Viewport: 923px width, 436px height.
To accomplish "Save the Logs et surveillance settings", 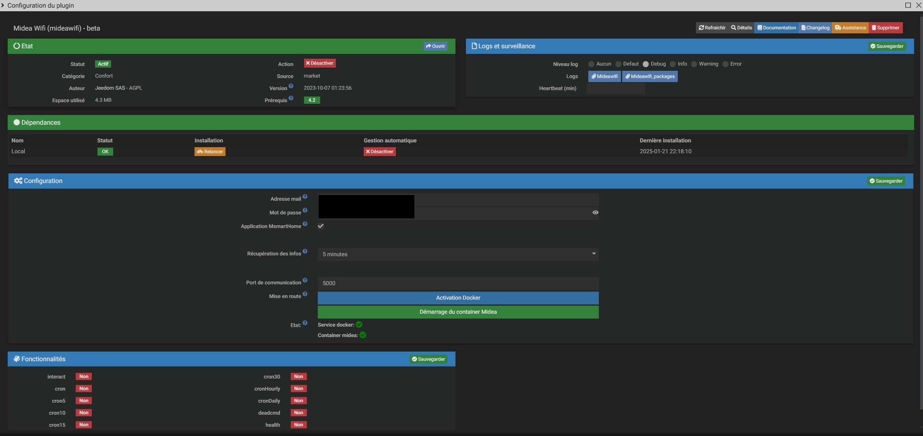I will (x=887, y=46).
